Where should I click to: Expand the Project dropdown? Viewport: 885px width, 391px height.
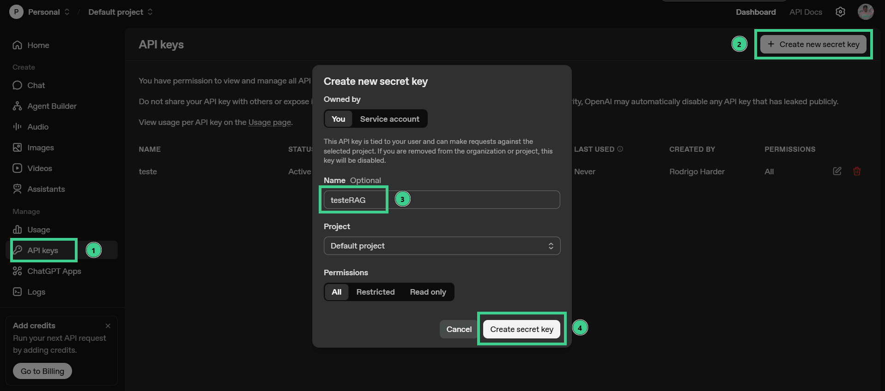click(x=442, y=246)
